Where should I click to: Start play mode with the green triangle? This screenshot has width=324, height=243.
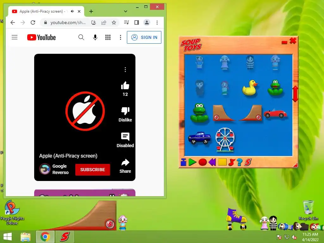[x=192, y=162]
